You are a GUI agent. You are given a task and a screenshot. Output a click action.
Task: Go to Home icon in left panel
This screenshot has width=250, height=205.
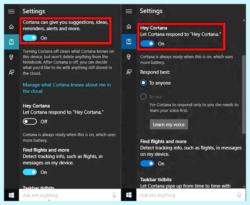(11, 27)
